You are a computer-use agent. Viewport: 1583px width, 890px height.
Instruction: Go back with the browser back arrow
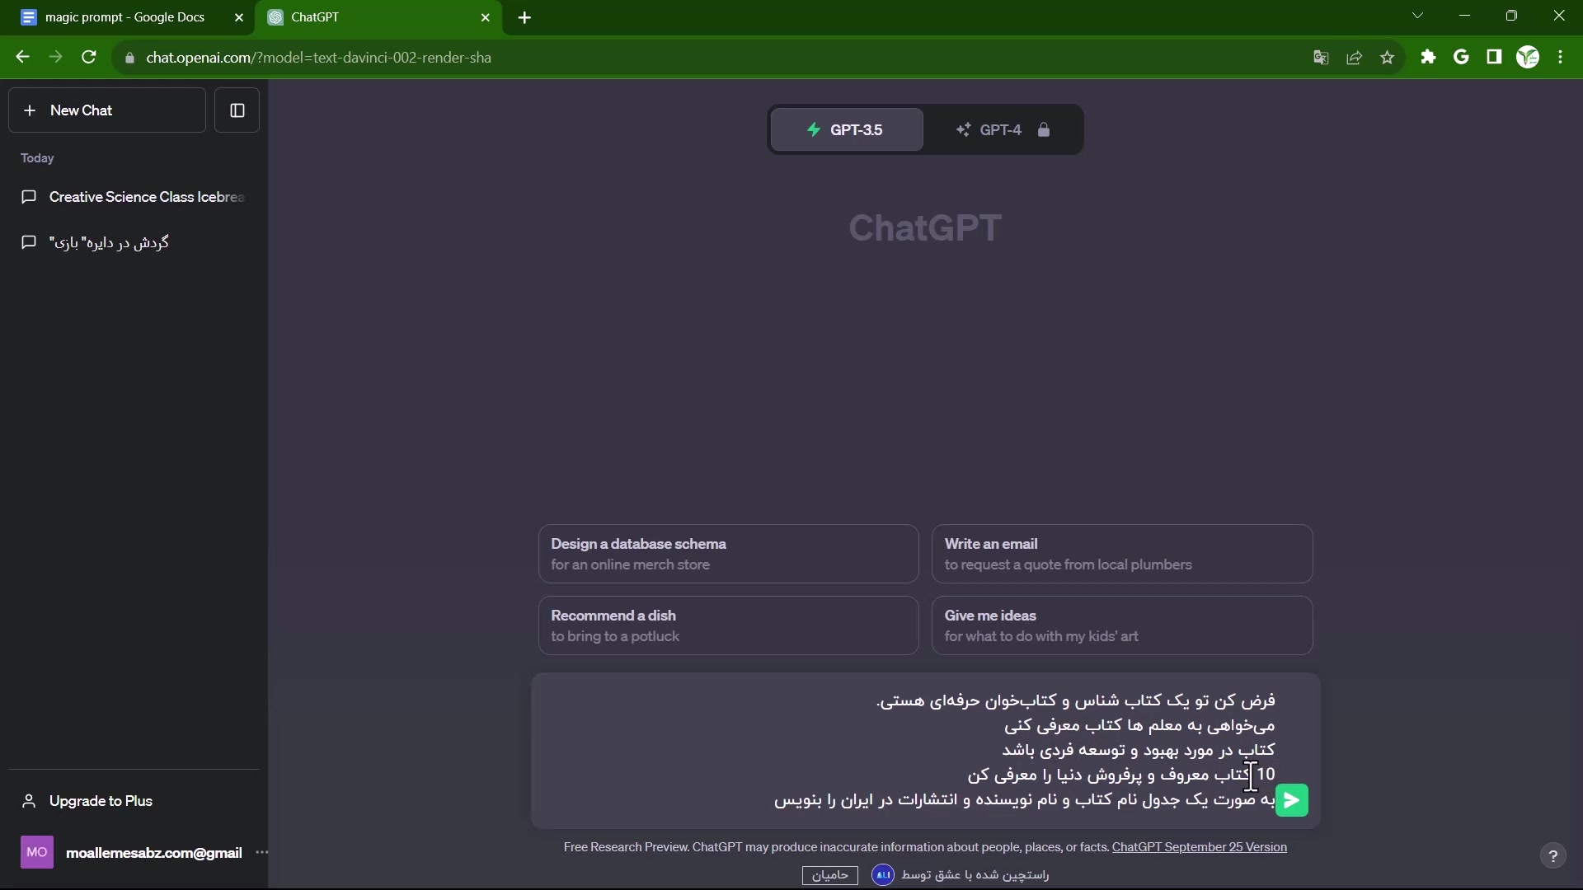pos(22,57)
